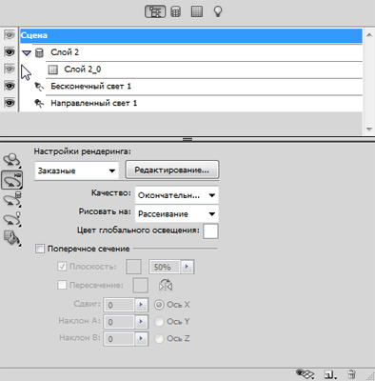Click the panel resize grip corner
Image resolution: width=375 pixels, height=381 pixels.
click(370, 376)
